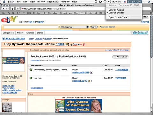The height and width of the screenshot is (115, 153).
Task: Open the Apple menu
Action: [x=4, y=2]
